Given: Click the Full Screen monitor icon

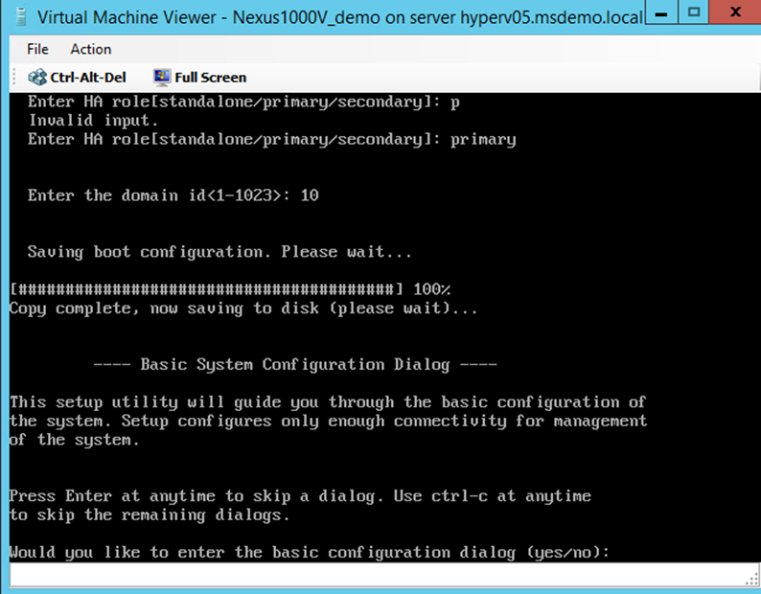Looking at the screenshot, I should pyautogui.click(x=162, y=78).
